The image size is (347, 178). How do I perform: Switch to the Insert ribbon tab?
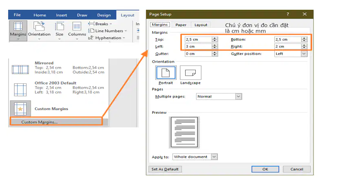[x=61, y=15]
